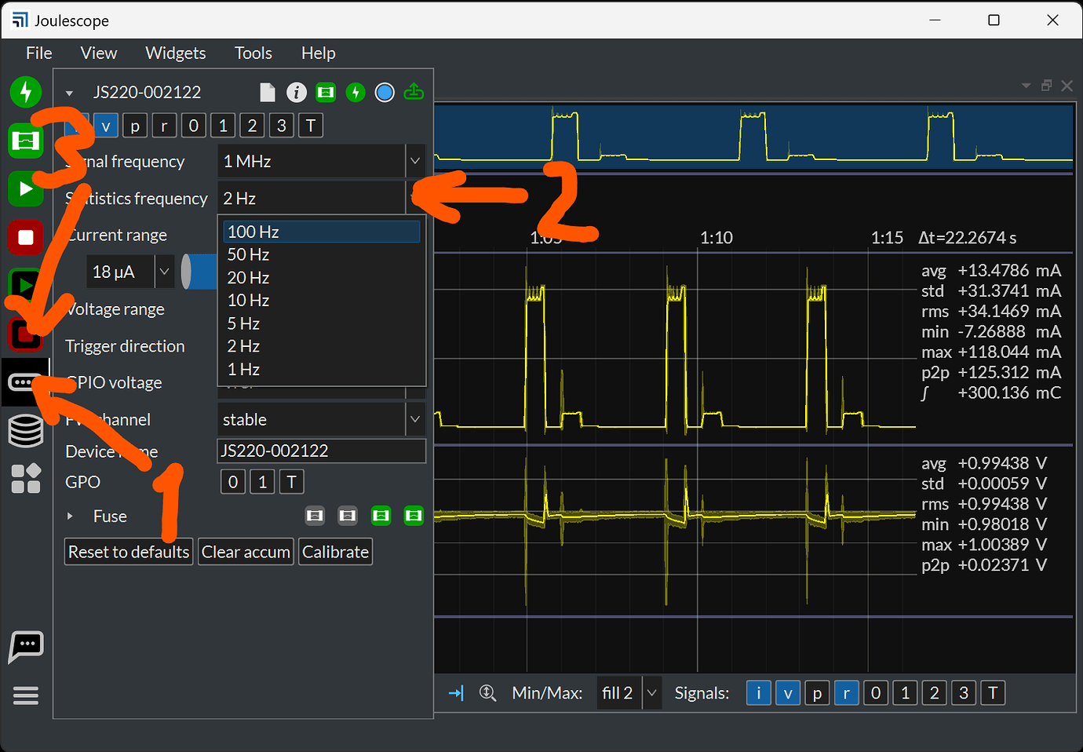Screen dimensions: 1083x752
Task: Toggle the v signal in device panel
Action: (x=106, y=126)
